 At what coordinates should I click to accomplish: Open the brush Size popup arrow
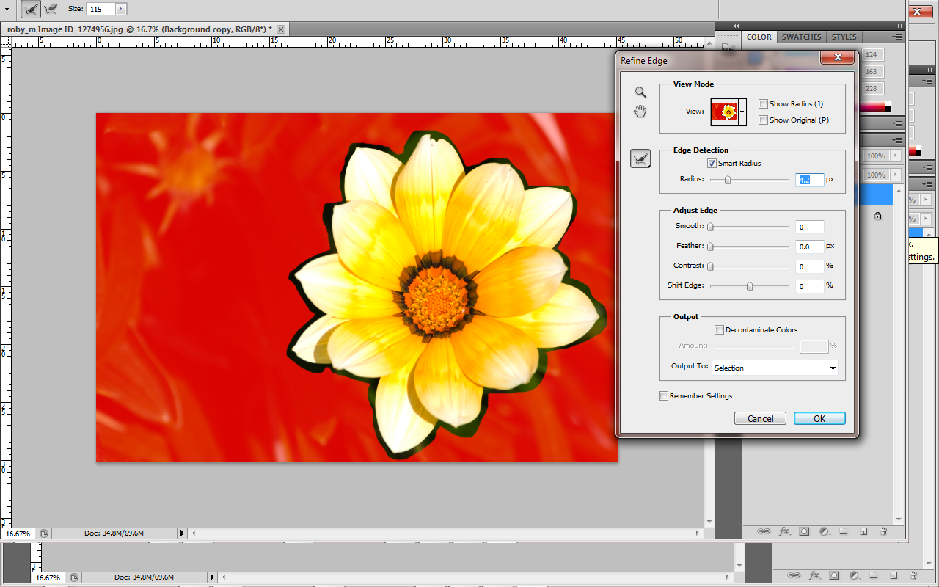tap(121, 9)
